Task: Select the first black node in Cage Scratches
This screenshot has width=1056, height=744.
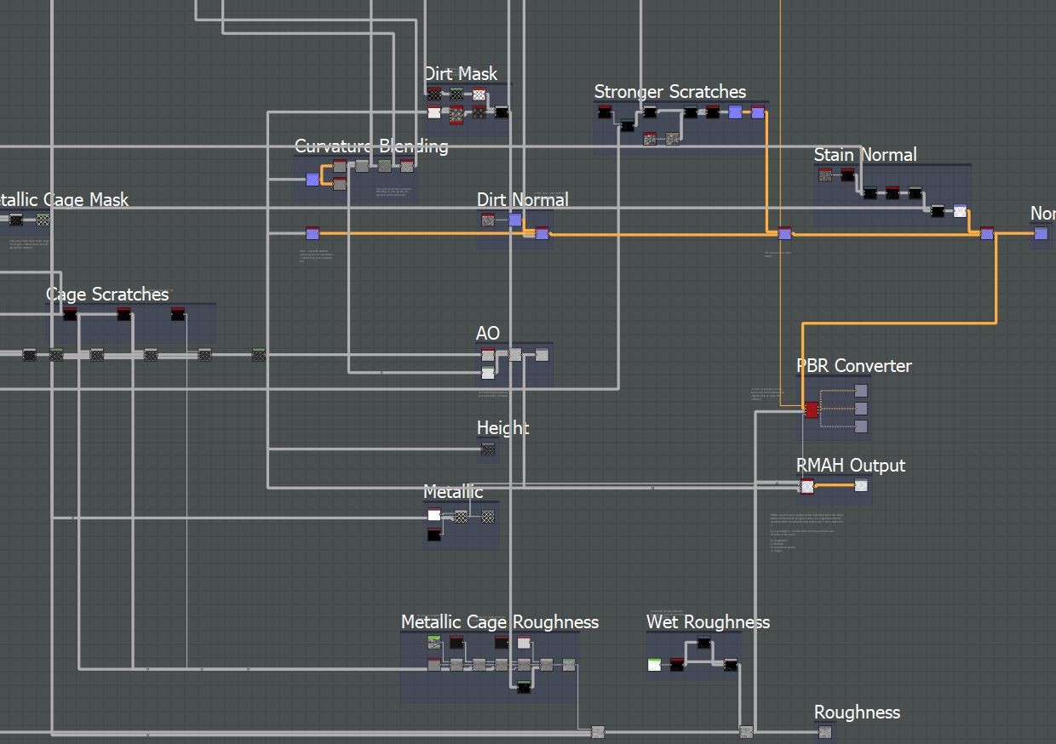Action: pyautogui.click(x=70, y=315)
